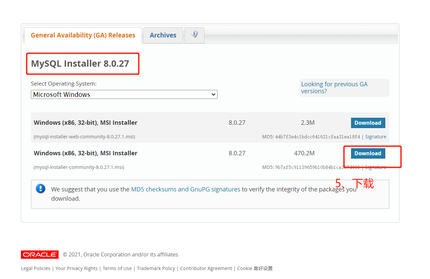Click the blue information icon in the suggestion box
The height and width of the screenshot is (279, 430).
(x=40, y=188)
